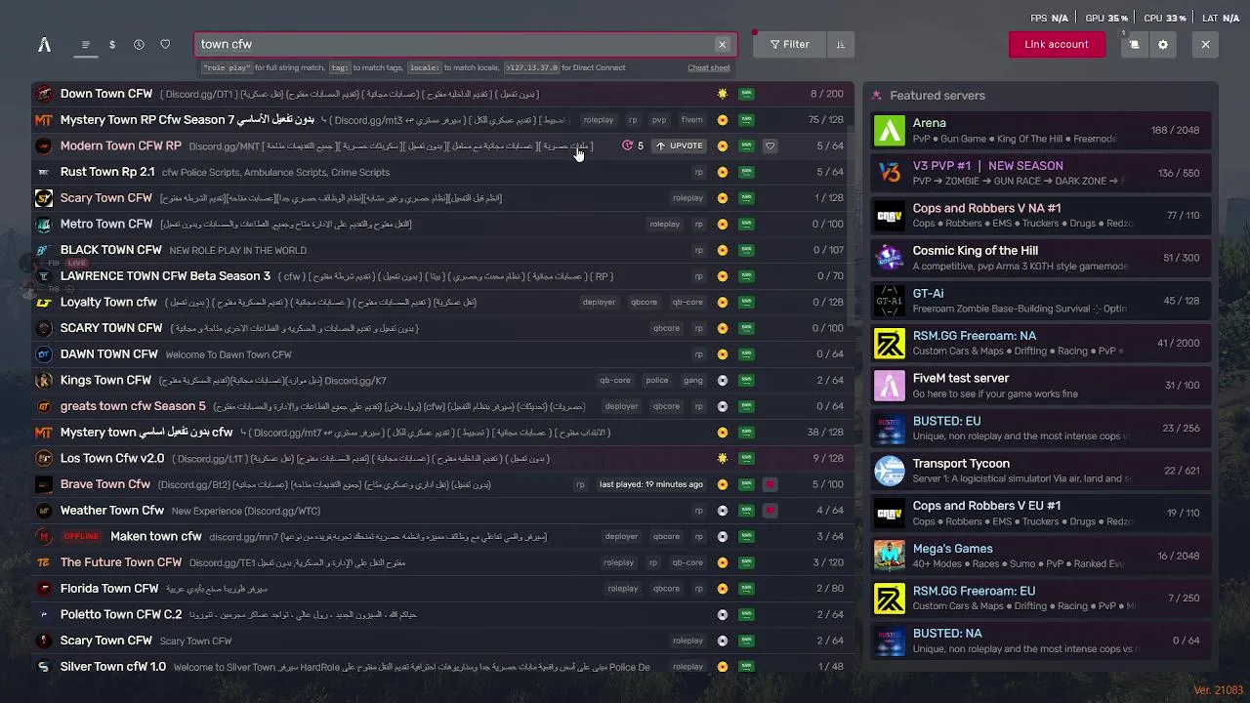
Task: Upvote the Modern Town CFW RP server
Action: pyautogui.click(x=680, y=145)
